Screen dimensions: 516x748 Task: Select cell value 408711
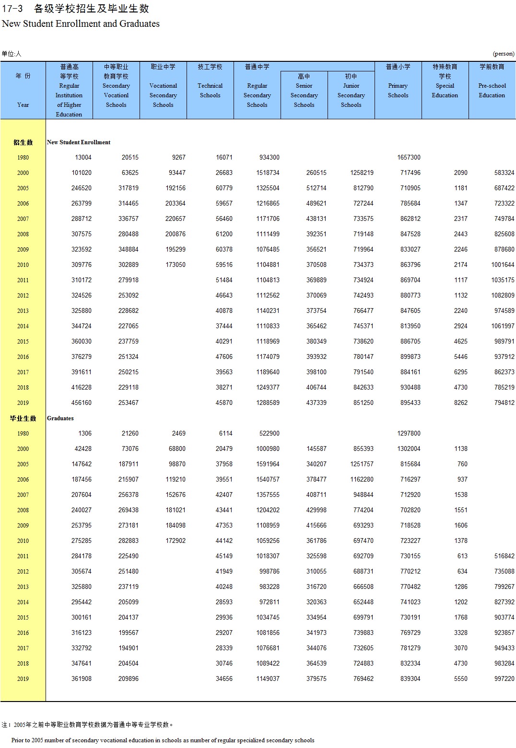[317, 495]
